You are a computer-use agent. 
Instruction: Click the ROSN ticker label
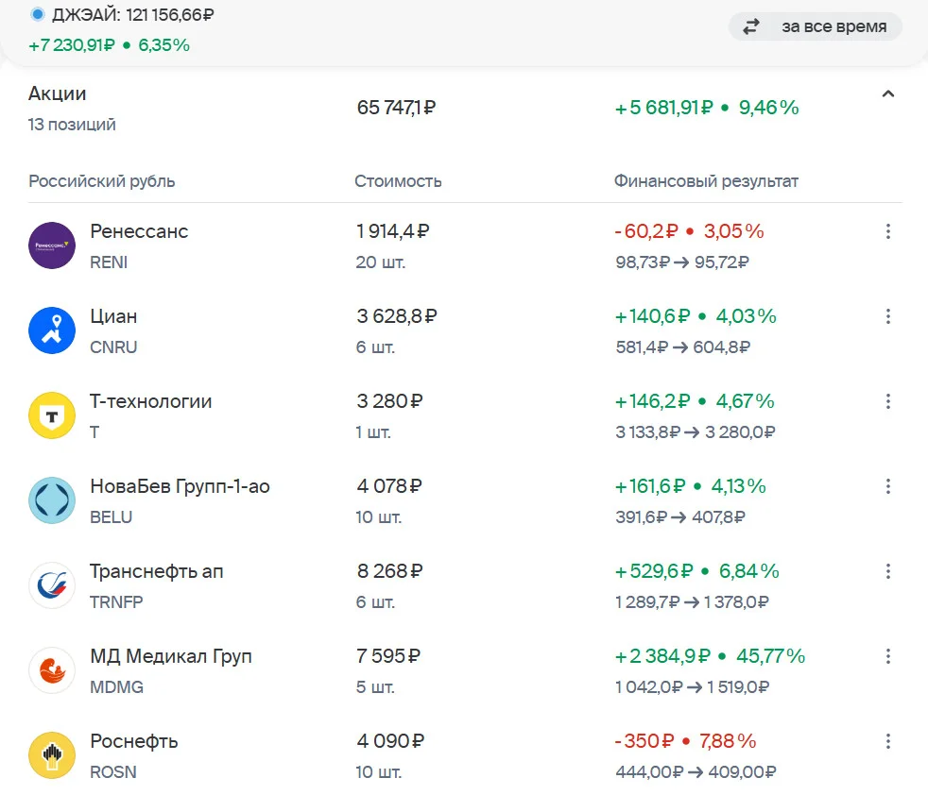[x=113, y=772]
